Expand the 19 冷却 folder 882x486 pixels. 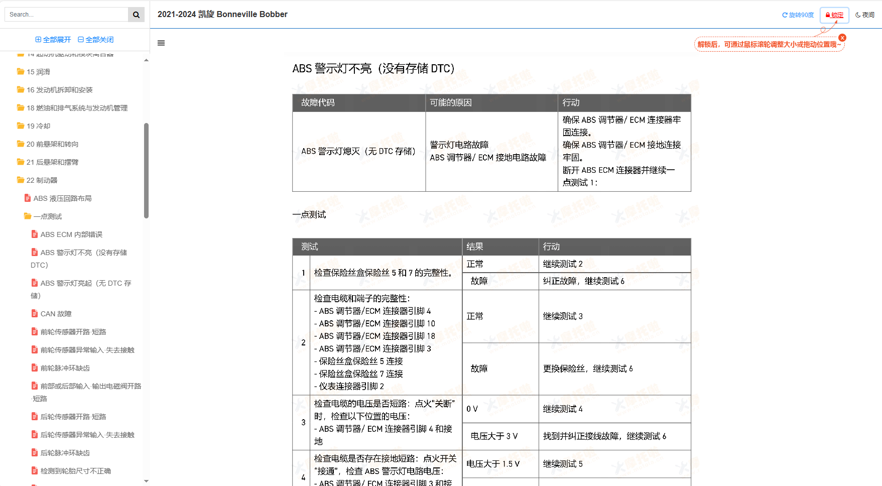point(39,126)
